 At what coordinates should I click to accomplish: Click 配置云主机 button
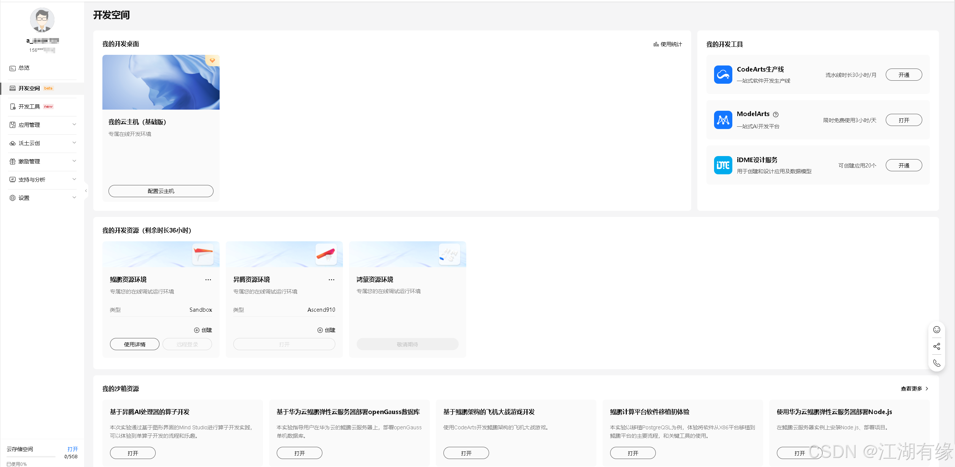161,191
